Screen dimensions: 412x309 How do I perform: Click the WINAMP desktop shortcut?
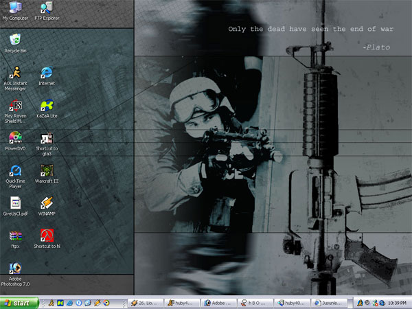coord(47,203)
